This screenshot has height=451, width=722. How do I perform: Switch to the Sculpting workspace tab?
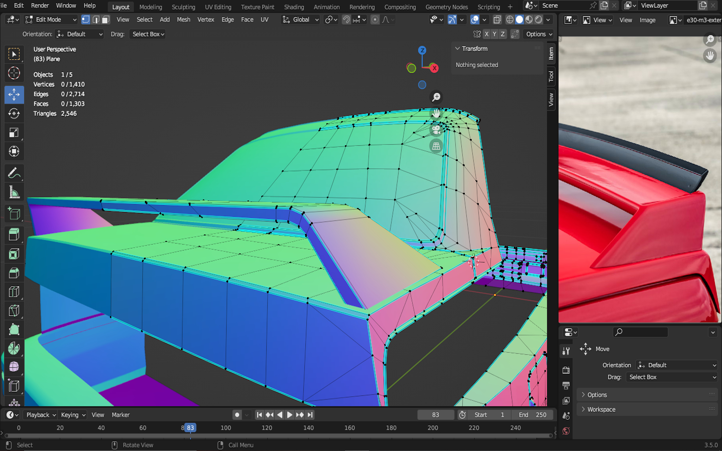click(184, 7)
